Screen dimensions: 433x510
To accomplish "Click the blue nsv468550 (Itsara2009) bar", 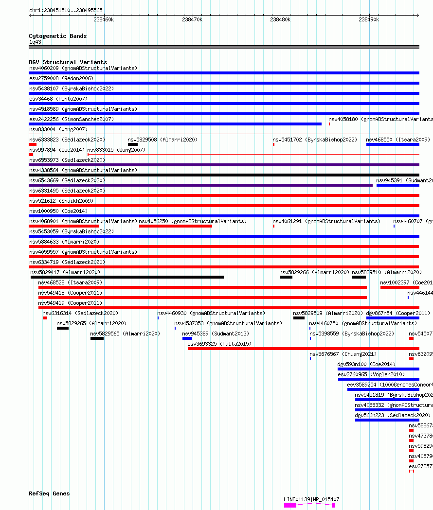I will (393, 144).
